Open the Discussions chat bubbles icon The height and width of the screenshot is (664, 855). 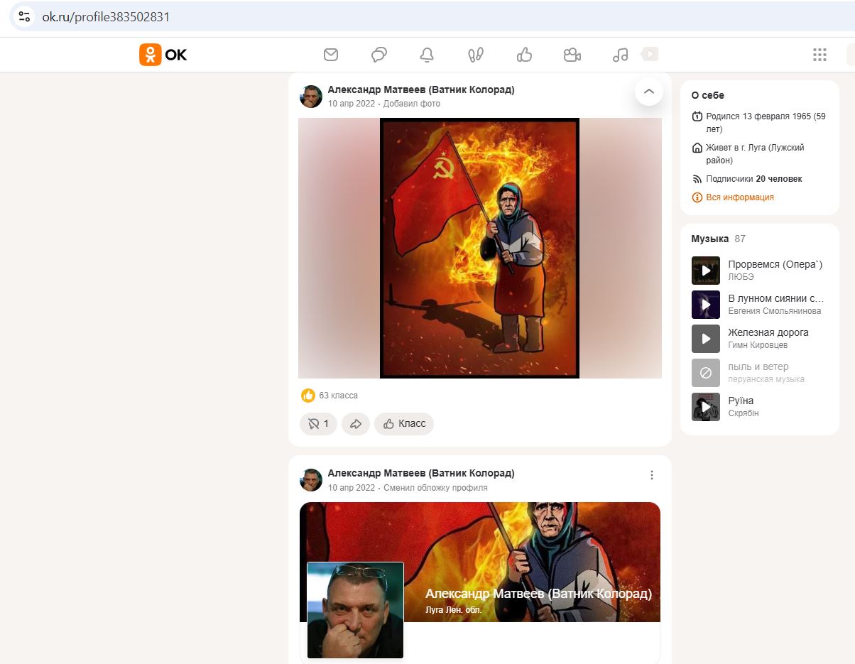pos(379,55)
